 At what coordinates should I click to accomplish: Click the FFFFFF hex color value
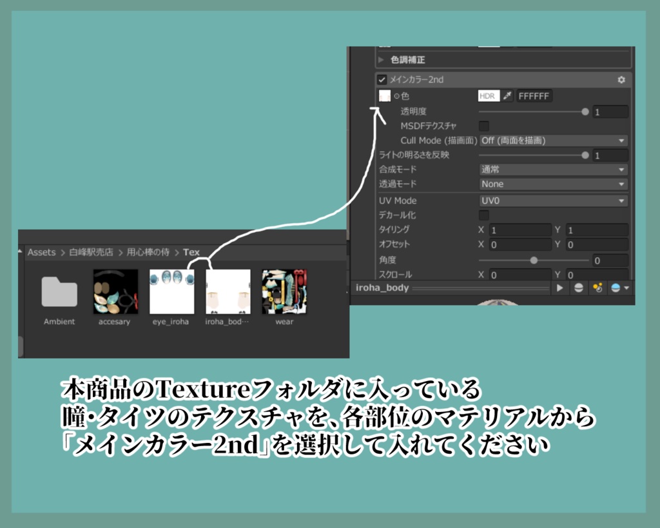[x=534, y=96]
